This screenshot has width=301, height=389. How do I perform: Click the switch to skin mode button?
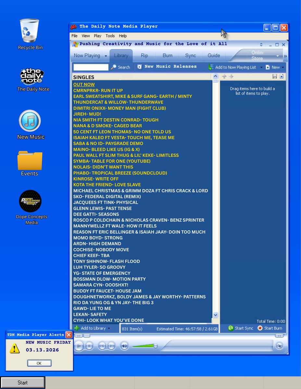point(279,346)
